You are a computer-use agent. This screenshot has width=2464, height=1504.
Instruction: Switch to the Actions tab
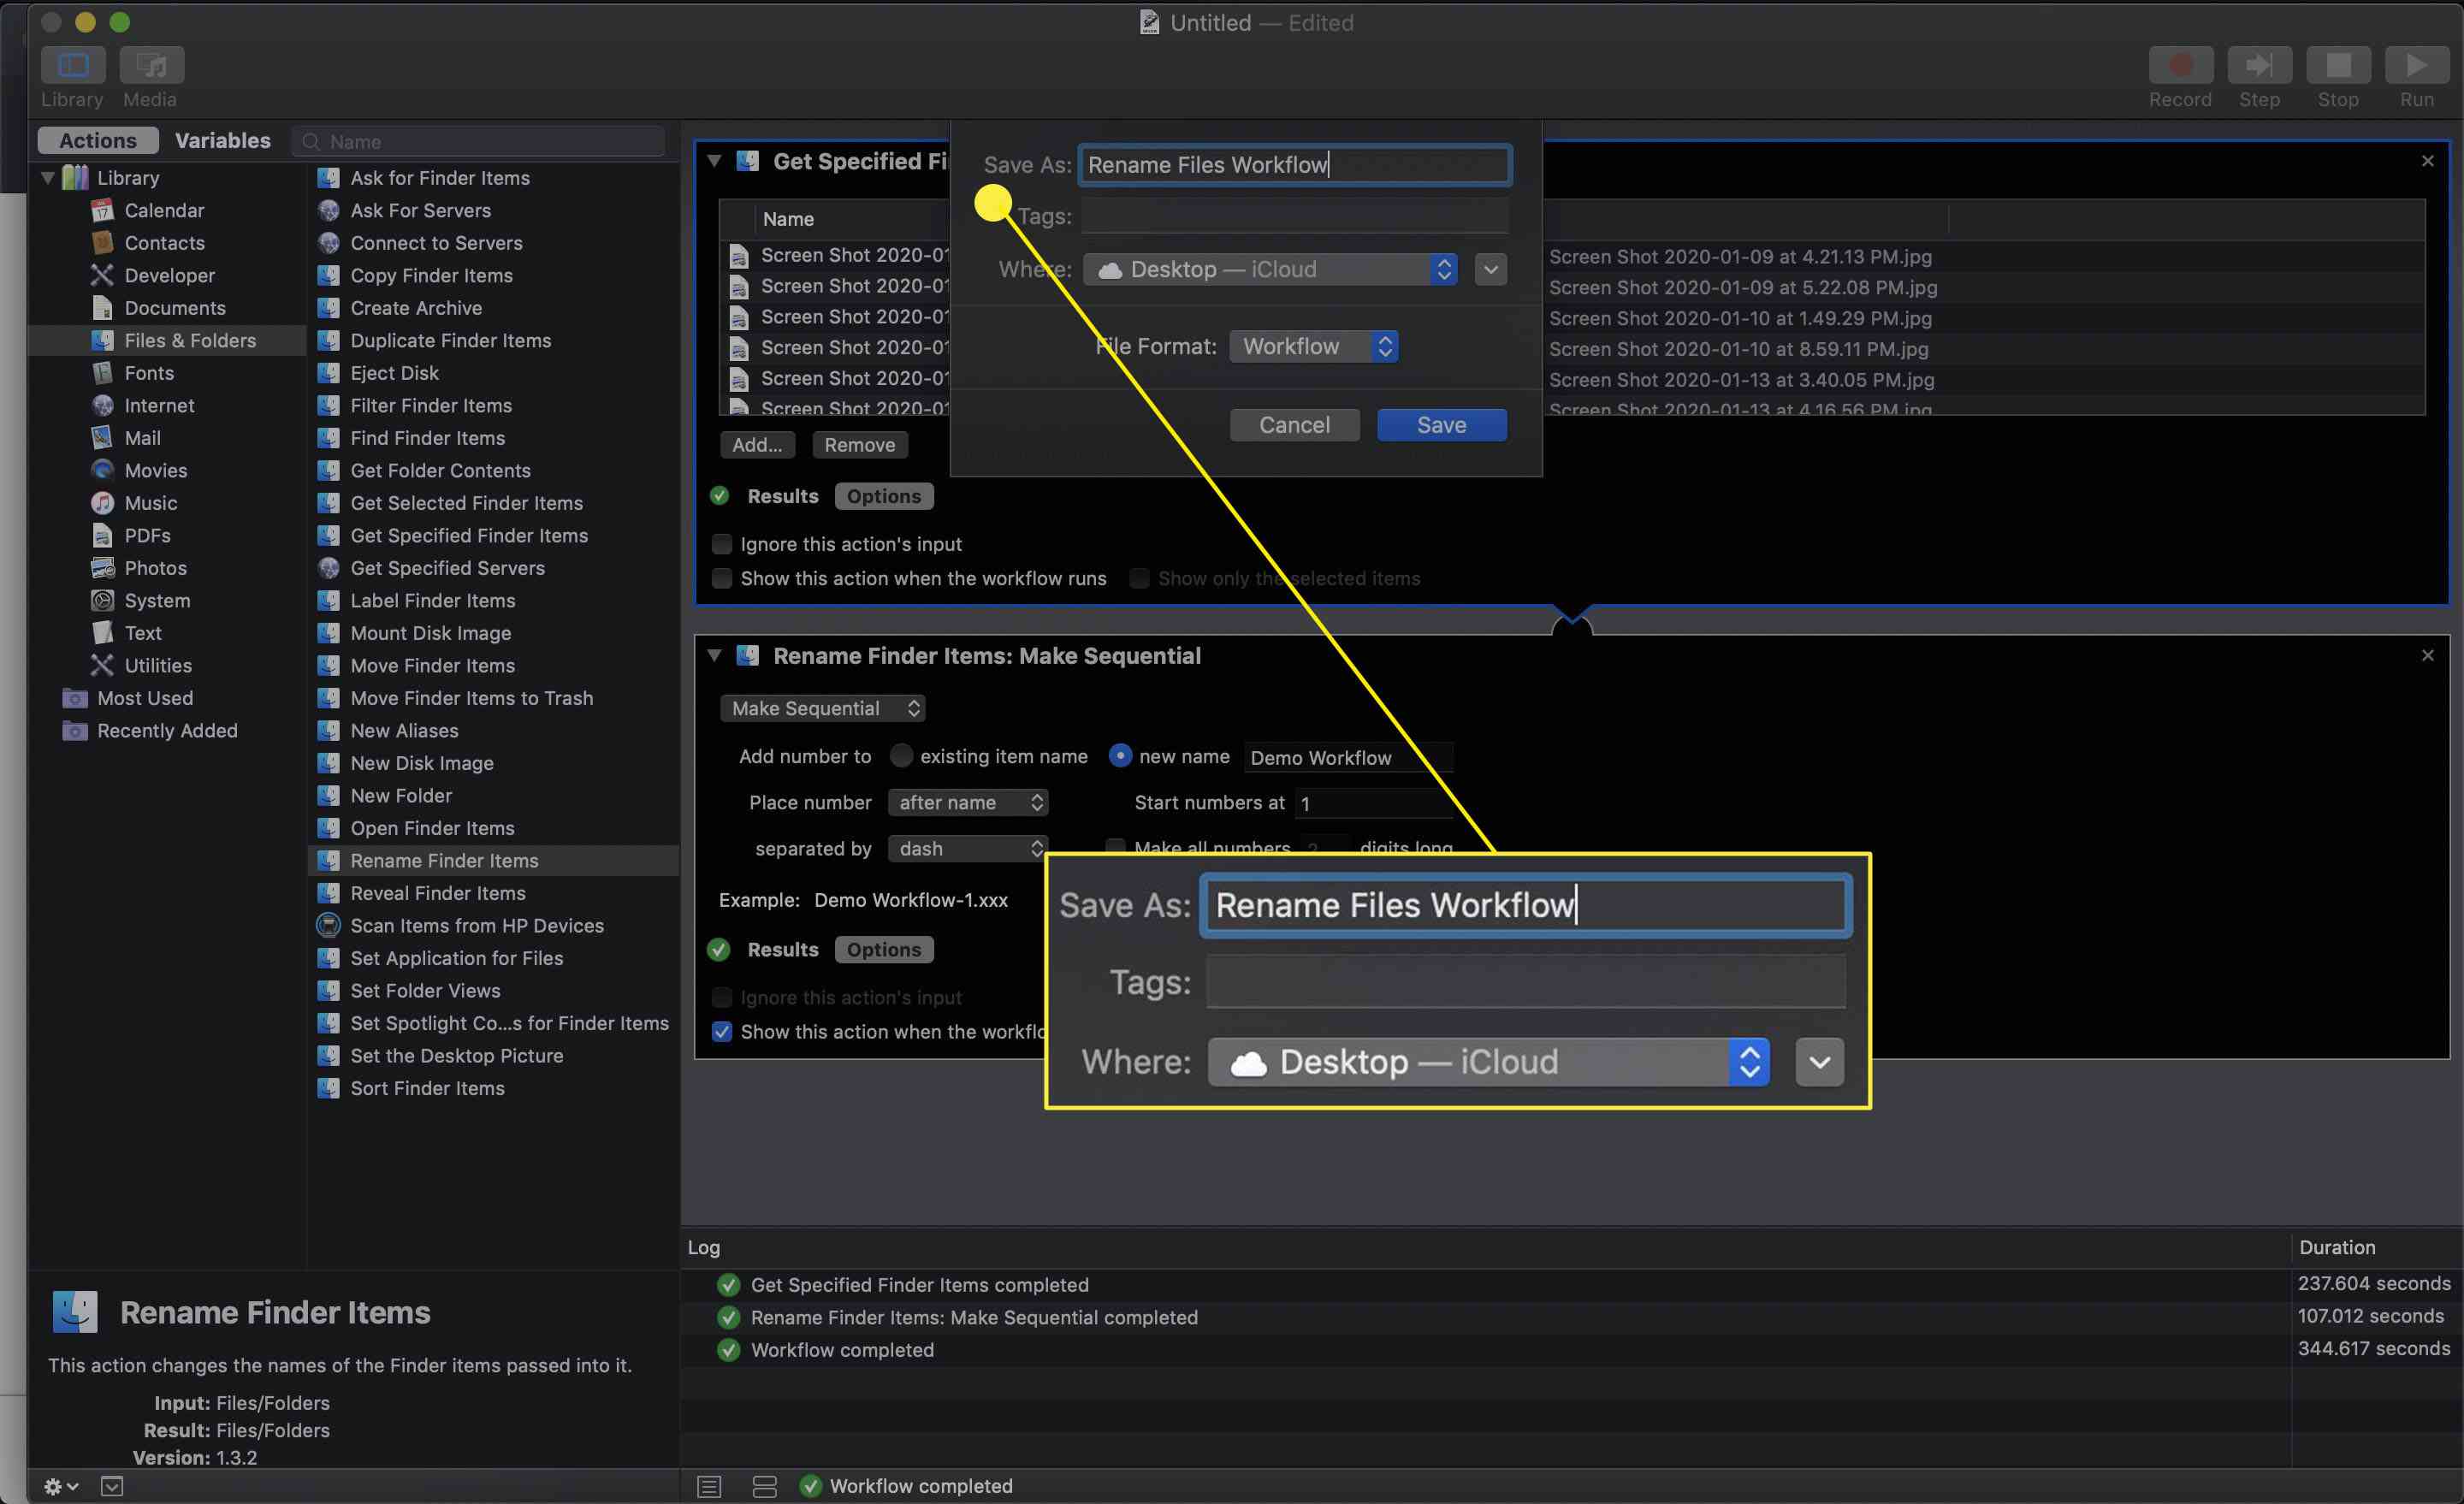coord(98,140)
